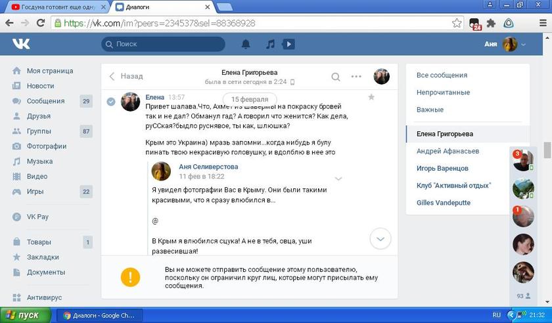Open Важные messages filter
Image resolution: width=552 pixels, height=323 pixels.
(430, 110)
